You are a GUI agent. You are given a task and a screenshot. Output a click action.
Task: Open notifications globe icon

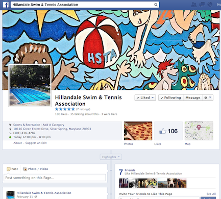click(210, 5)
